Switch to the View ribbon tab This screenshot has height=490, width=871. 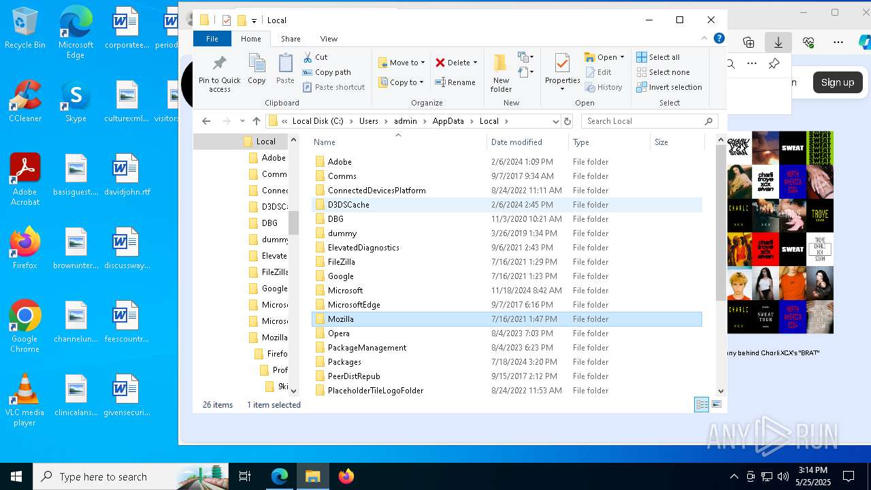tap(329, 39)
